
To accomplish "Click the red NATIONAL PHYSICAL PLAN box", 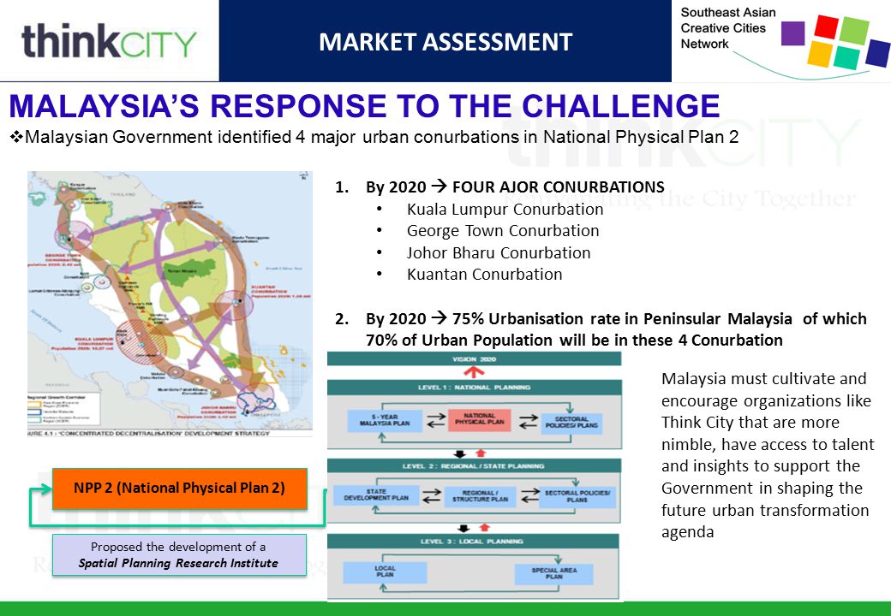I will coord(479,419).
